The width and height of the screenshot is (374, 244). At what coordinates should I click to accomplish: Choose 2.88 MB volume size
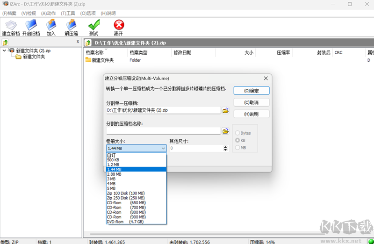click(136, 174)
